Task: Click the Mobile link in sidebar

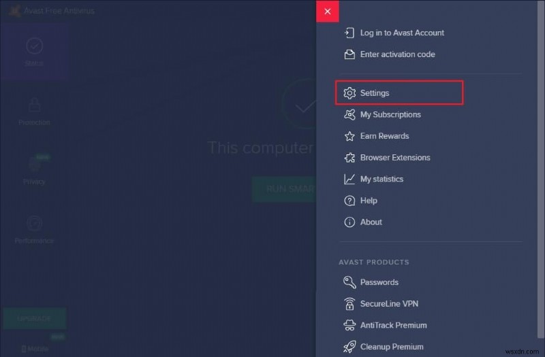Action: (35, 349)
